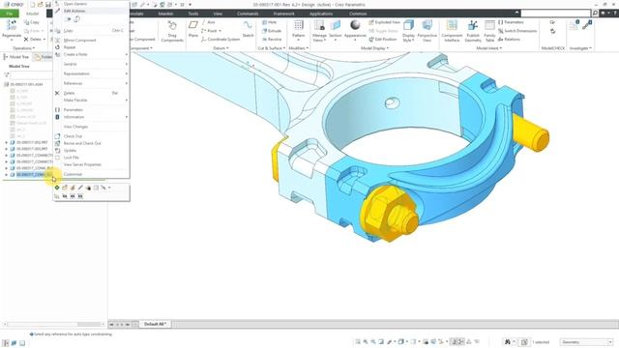Click the pencil icon in the mini toolbar
This screenshot has width=619, height=348.
80,188
